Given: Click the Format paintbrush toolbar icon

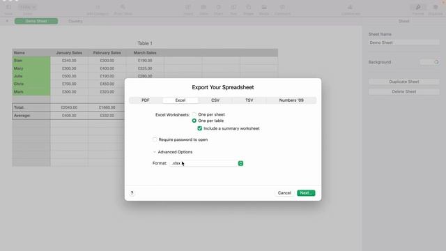Looking at the screenshot, I should pyautogui.click(x=418, y=7).
